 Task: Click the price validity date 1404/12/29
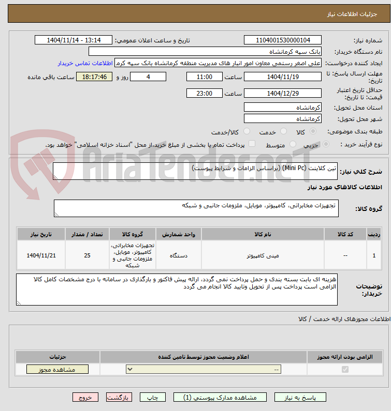[x=283, y=93]
